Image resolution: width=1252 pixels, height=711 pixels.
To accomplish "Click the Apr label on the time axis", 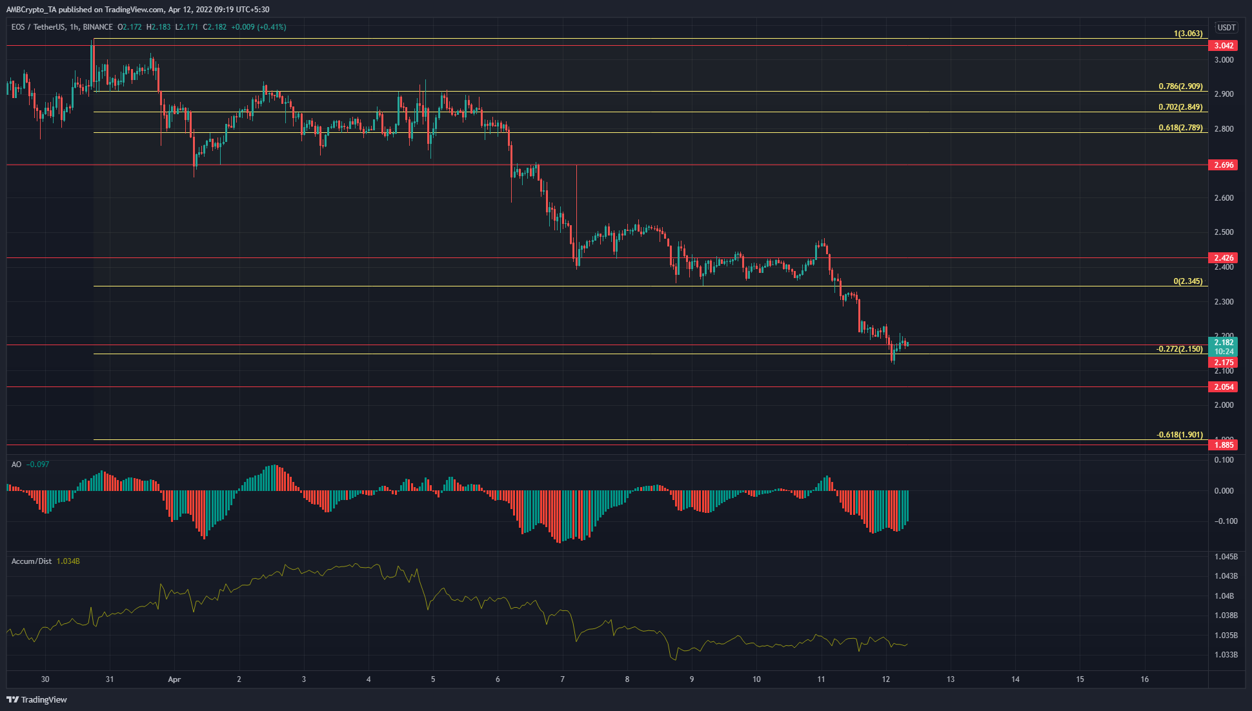I will 174,679.
